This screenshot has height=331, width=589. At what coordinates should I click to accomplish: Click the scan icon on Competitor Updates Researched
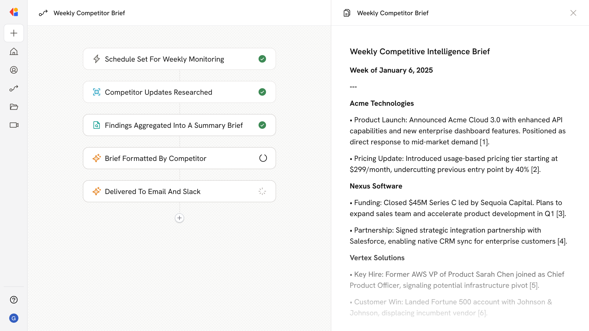click(x=97, y=92)
